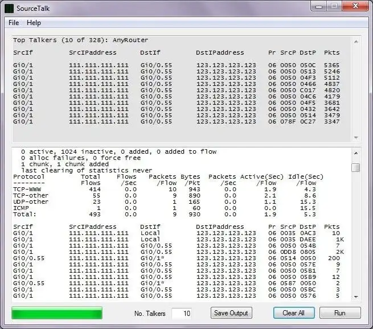
Task: Click the 'last clearing of statistics never' line
Action: pyautogui.click(x=87, y=170)
